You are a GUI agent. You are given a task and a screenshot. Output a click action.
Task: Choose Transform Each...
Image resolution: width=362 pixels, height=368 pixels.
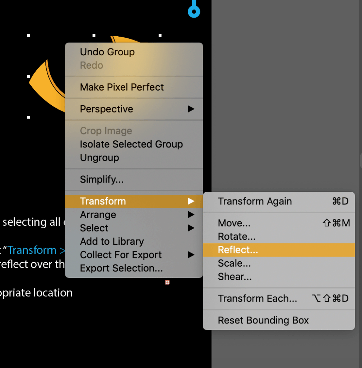click(x=279, y=298)
